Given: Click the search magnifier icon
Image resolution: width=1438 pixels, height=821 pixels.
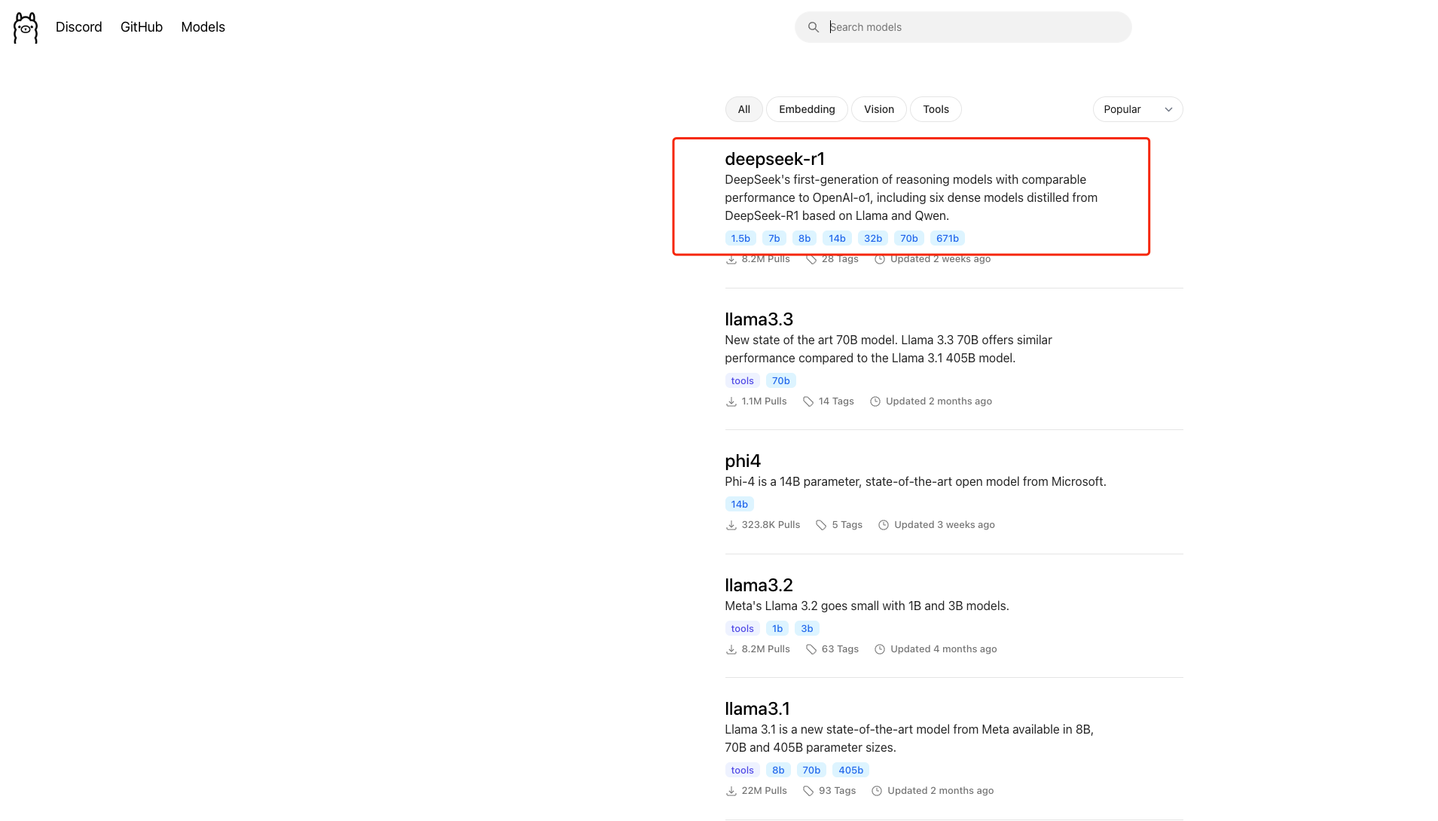Looking at the screenshot, I should (x=814, y=27).
